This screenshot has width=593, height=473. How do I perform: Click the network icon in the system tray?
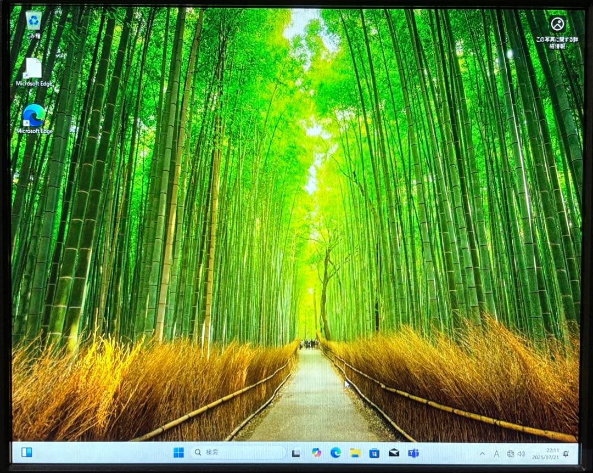pyautogui.click(x=511, y=454)
